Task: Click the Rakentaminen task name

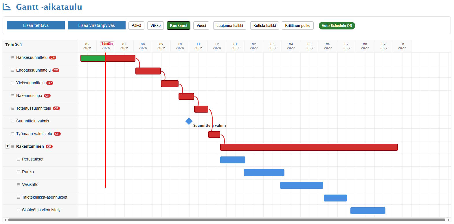Action: 30,146
